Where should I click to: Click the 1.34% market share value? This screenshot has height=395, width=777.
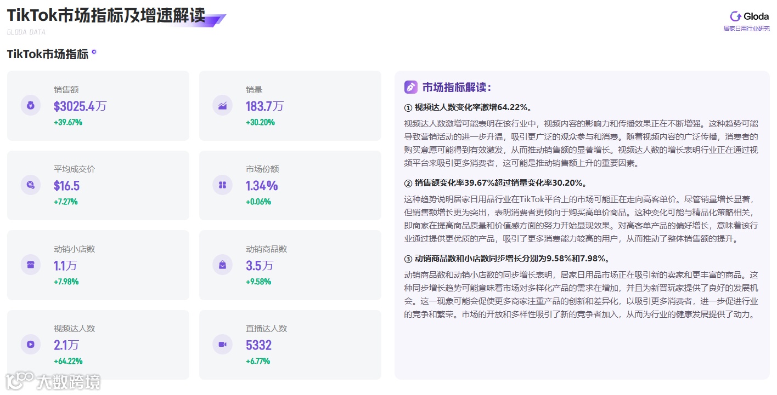pos(262,186)
